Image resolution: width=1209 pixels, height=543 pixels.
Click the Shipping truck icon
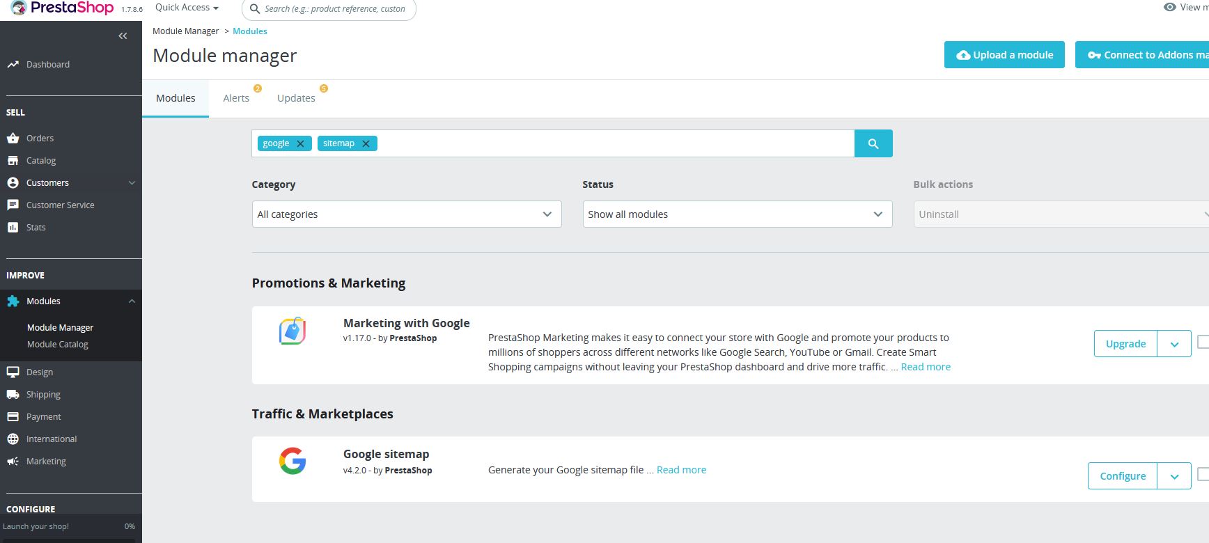point(13,394)
